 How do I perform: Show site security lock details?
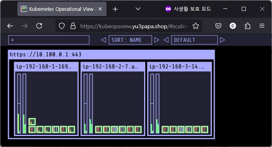point(73,26)
